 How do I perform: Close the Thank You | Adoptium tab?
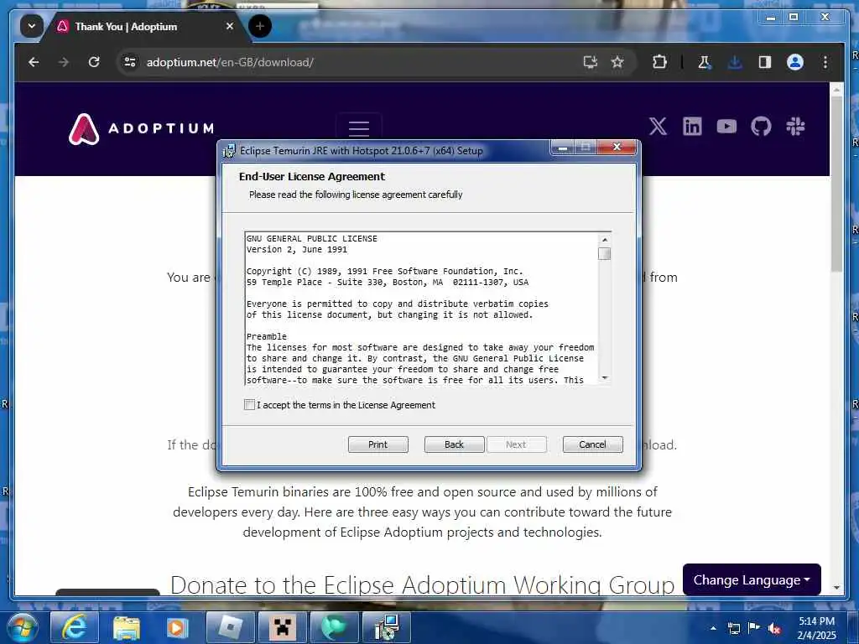pos(230,26)
